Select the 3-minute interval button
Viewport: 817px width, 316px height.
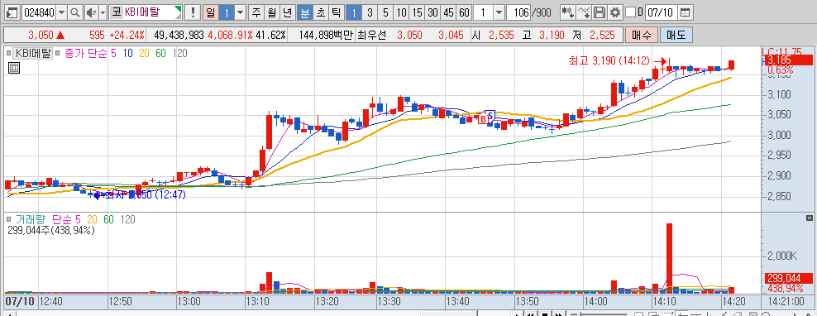[x=370, y=12]
